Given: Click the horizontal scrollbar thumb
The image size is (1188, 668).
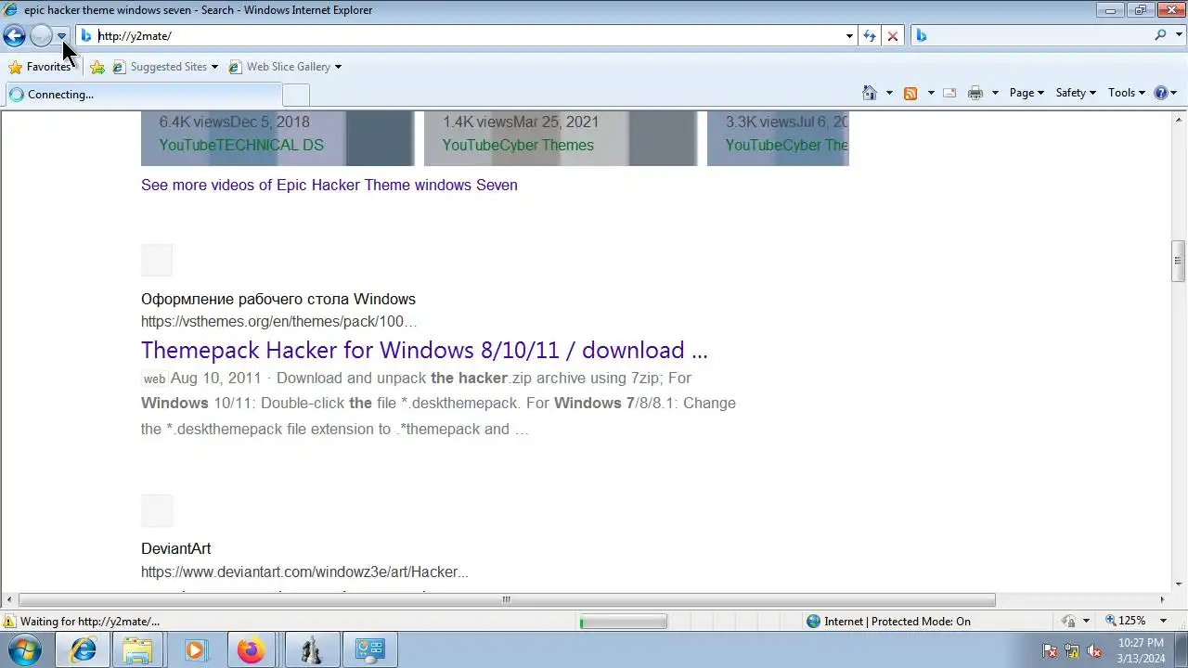Looking at the screenshot, I should pos(507,599).
